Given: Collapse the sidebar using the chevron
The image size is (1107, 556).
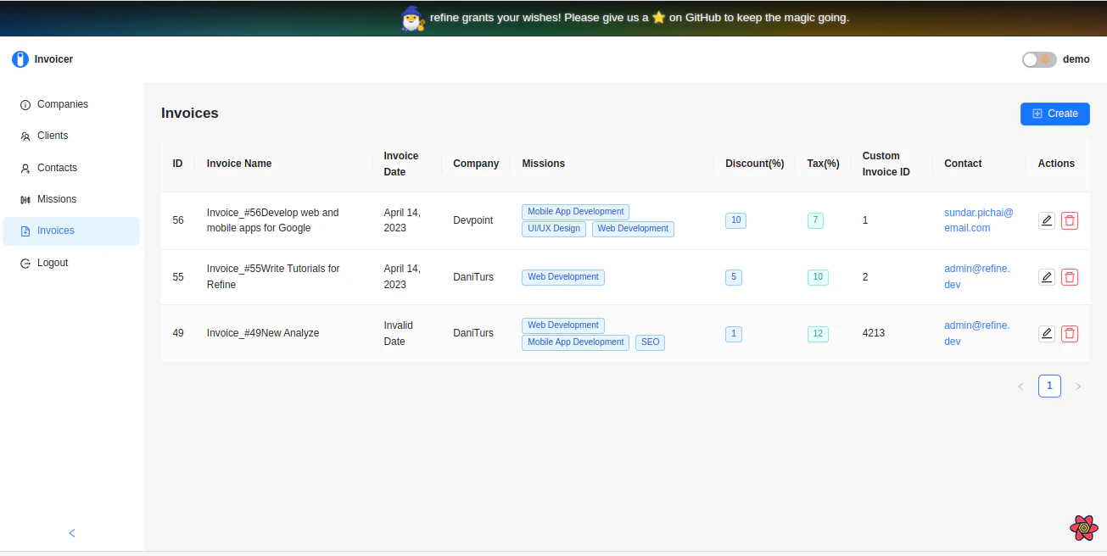Looking at the screenshot, I should [71, 533].
